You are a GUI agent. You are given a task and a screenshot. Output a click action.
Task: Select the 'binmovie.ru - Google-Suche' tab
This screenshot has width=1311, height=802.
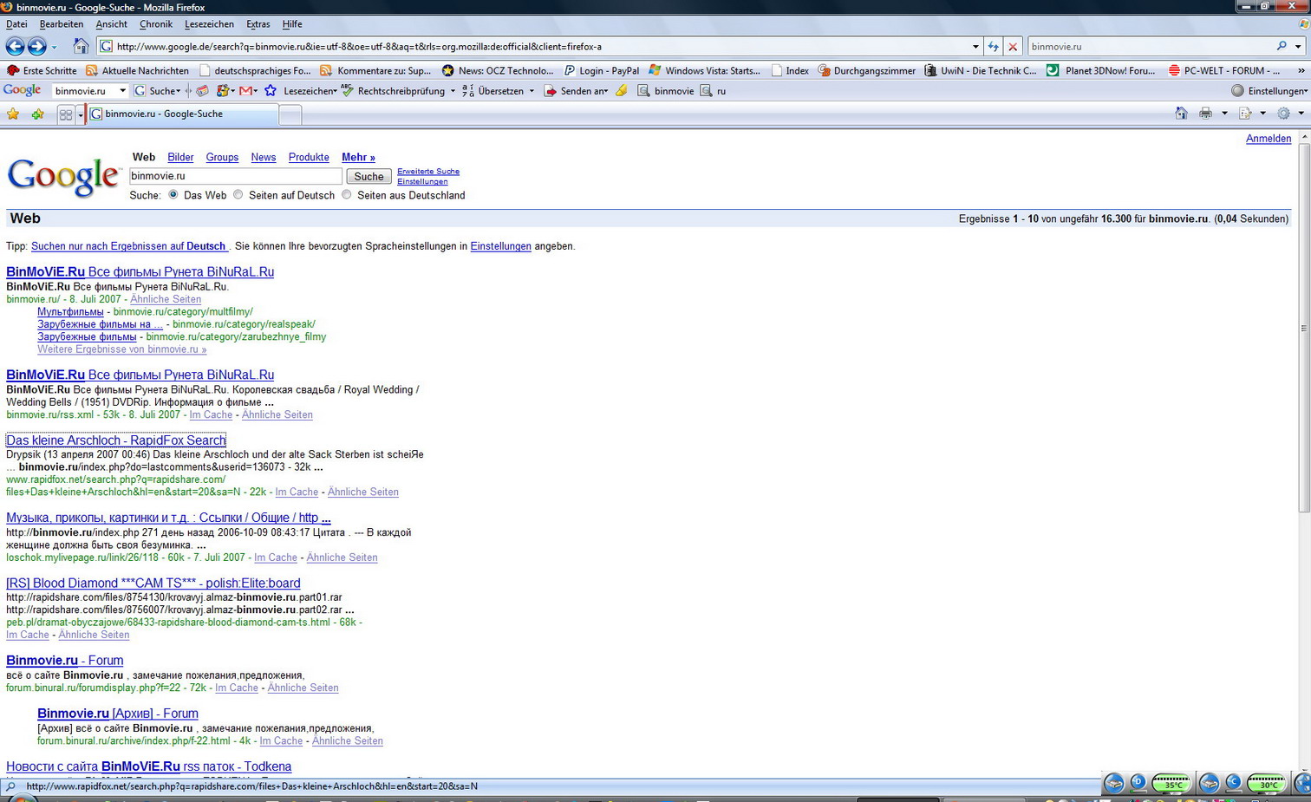click(181, 114)
